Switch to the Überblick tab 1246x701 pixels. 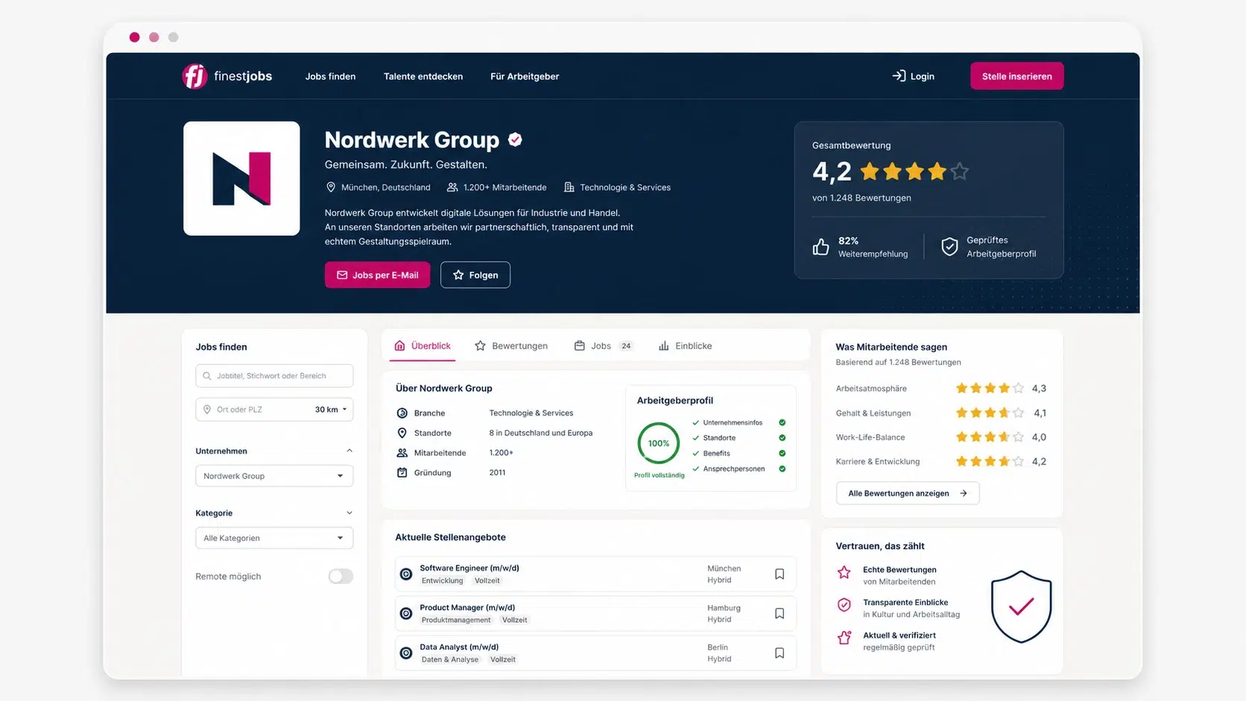[x=423, y=346]
